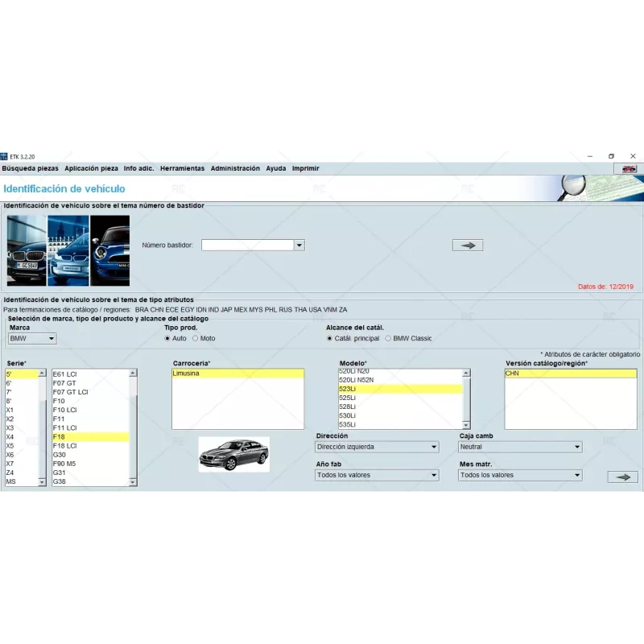Click the scroll-down arrow on the Modelo list

click(465, 424)
